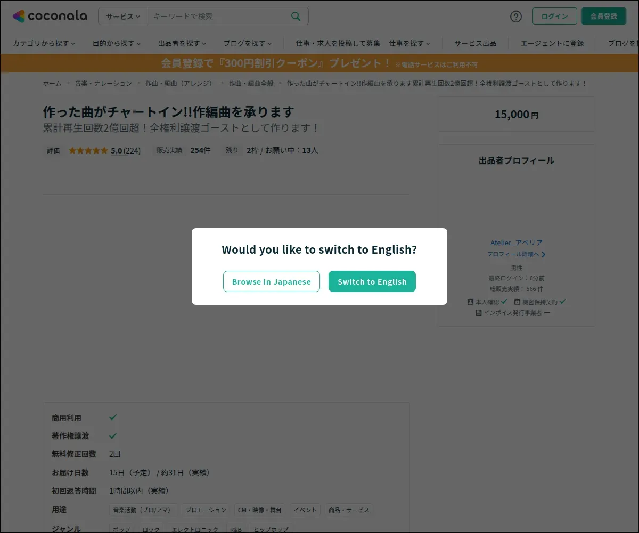The image size is (639, 533).
Task: Expand the 仕事を探す menu
Action: coord(409,43)
